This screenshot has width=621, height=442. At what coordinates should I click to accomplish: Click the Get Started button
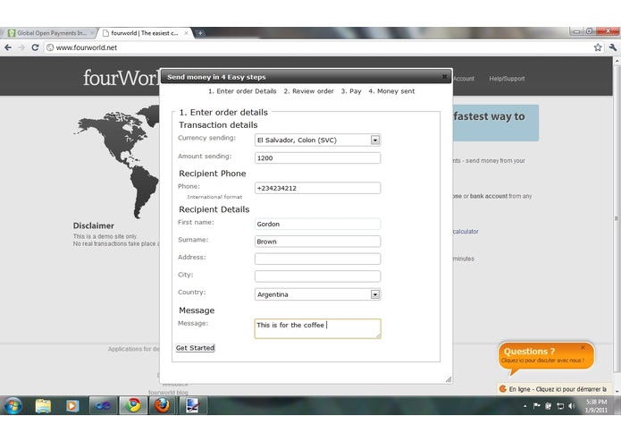click(196, 348)
